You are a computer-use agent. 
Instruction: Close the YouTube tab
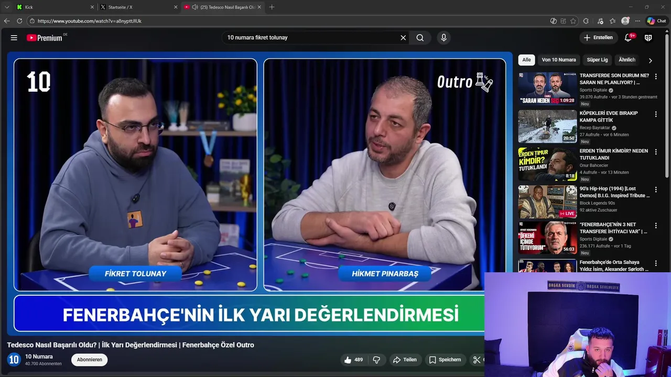[x=259, y=7]
